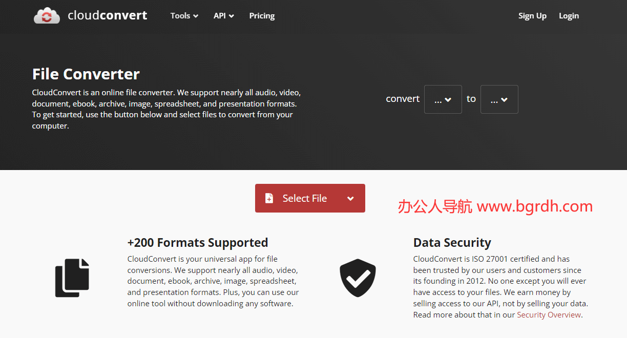
Task: Open the Tools menu
Action: coord(184,16)
